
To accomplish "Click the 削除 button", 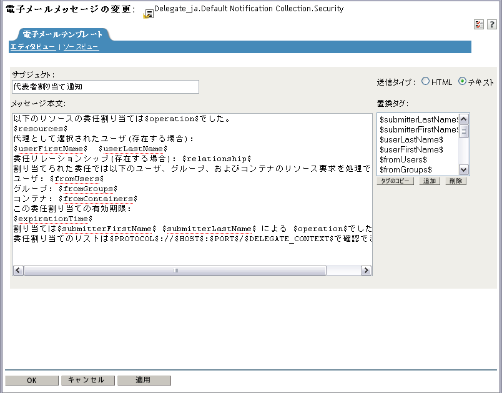I will (x=456, y=181).
